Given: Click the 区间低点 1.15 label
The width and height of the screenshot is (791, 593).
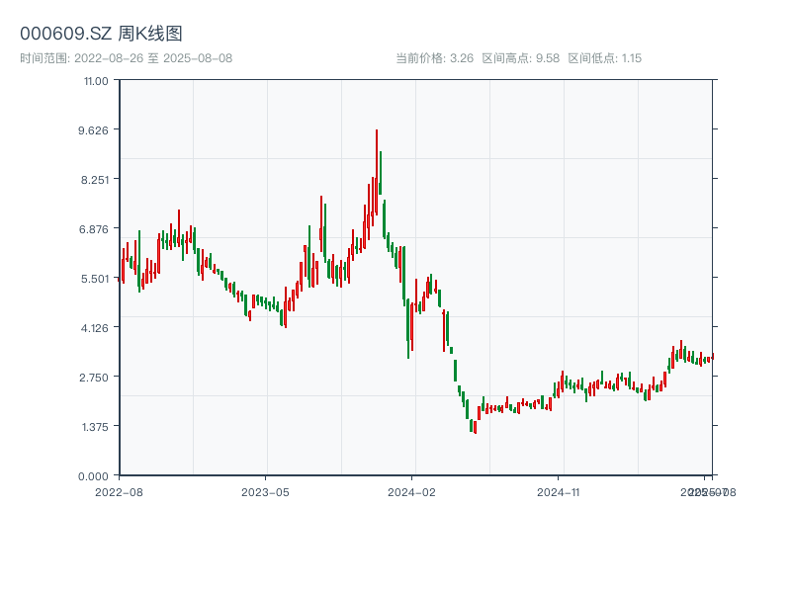Looking at the screenshot, I should [605, 58].
